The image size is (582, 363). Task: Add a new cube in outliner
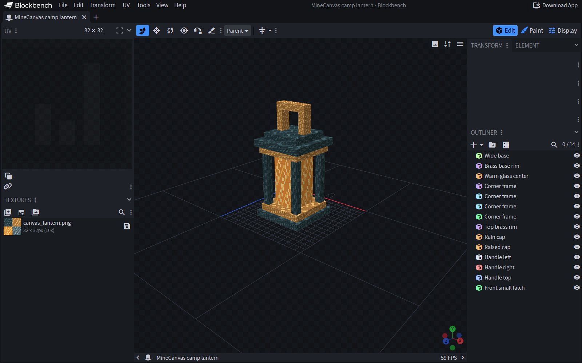(474, 145)
